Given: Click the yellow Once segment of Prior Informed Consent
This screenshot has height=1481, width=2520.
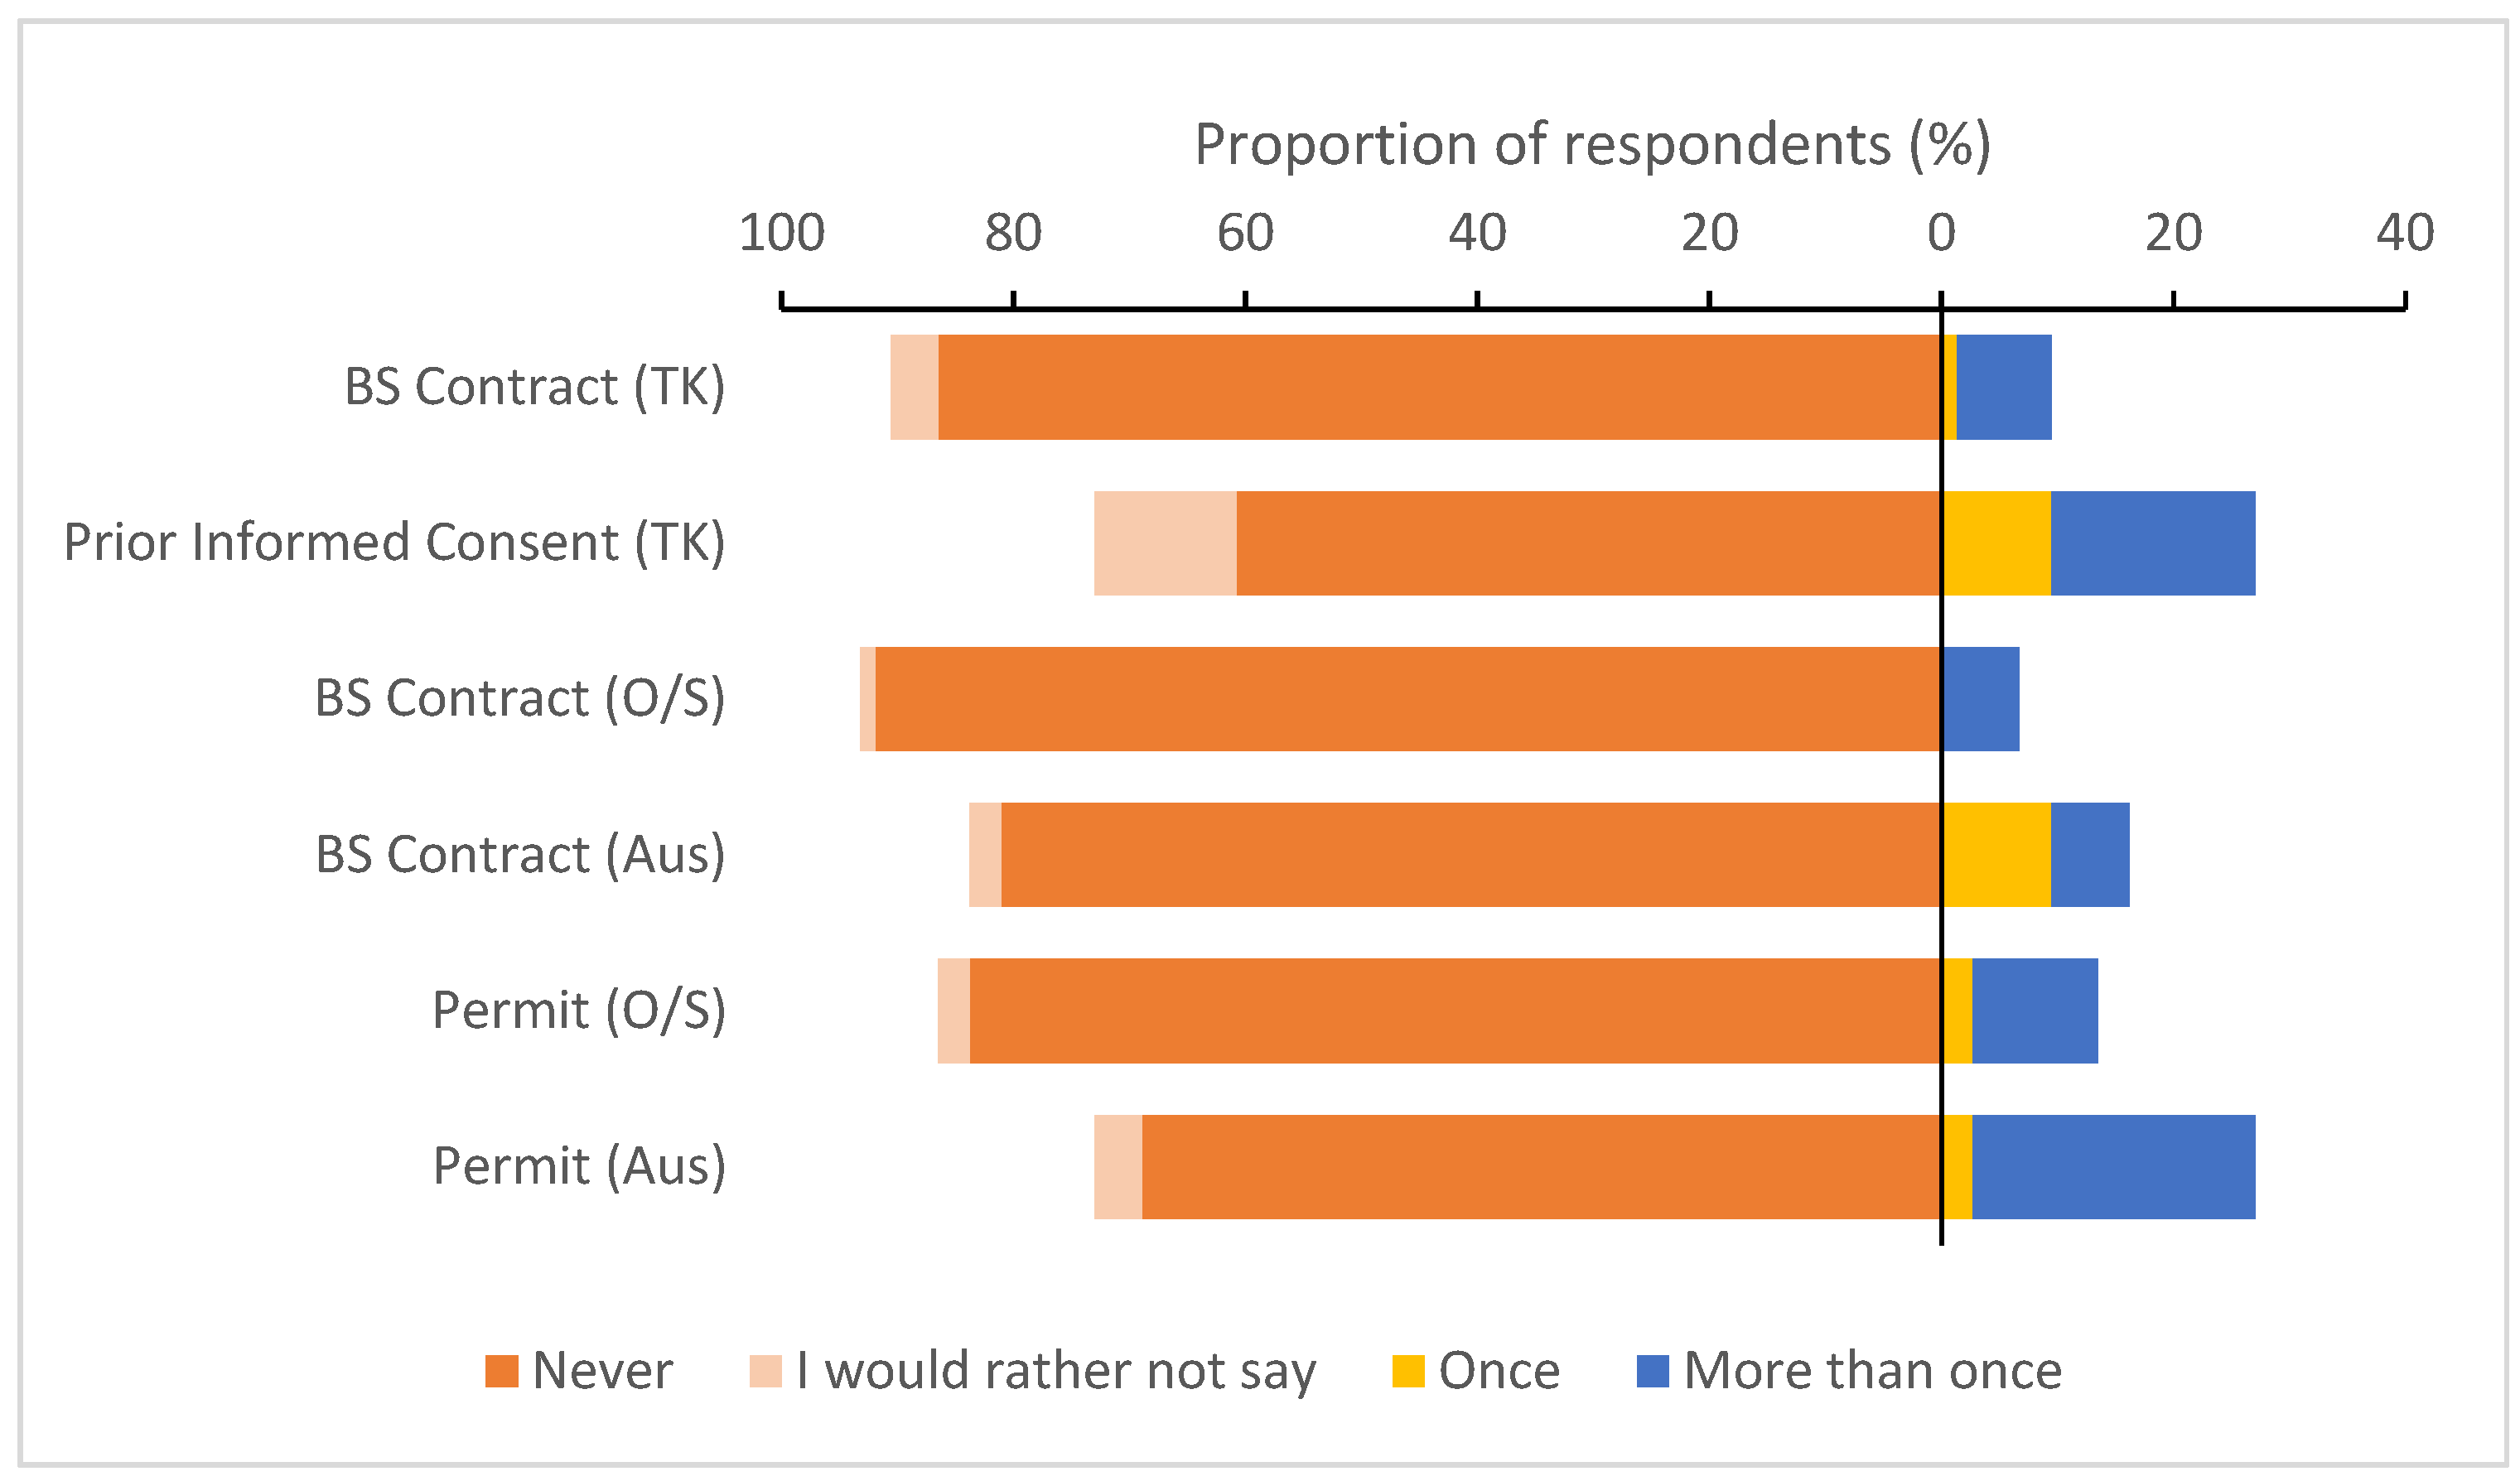Looking at the screenshot, I should pos(1996,543).
